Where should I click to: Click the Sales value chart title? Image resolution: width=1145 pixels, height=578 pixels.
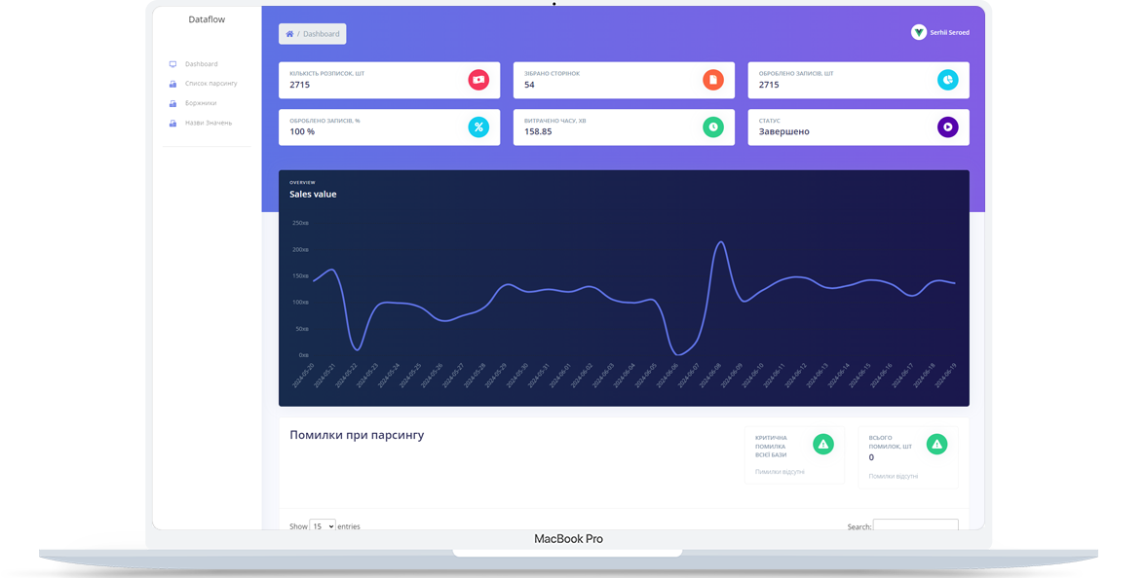pos(313,195)
